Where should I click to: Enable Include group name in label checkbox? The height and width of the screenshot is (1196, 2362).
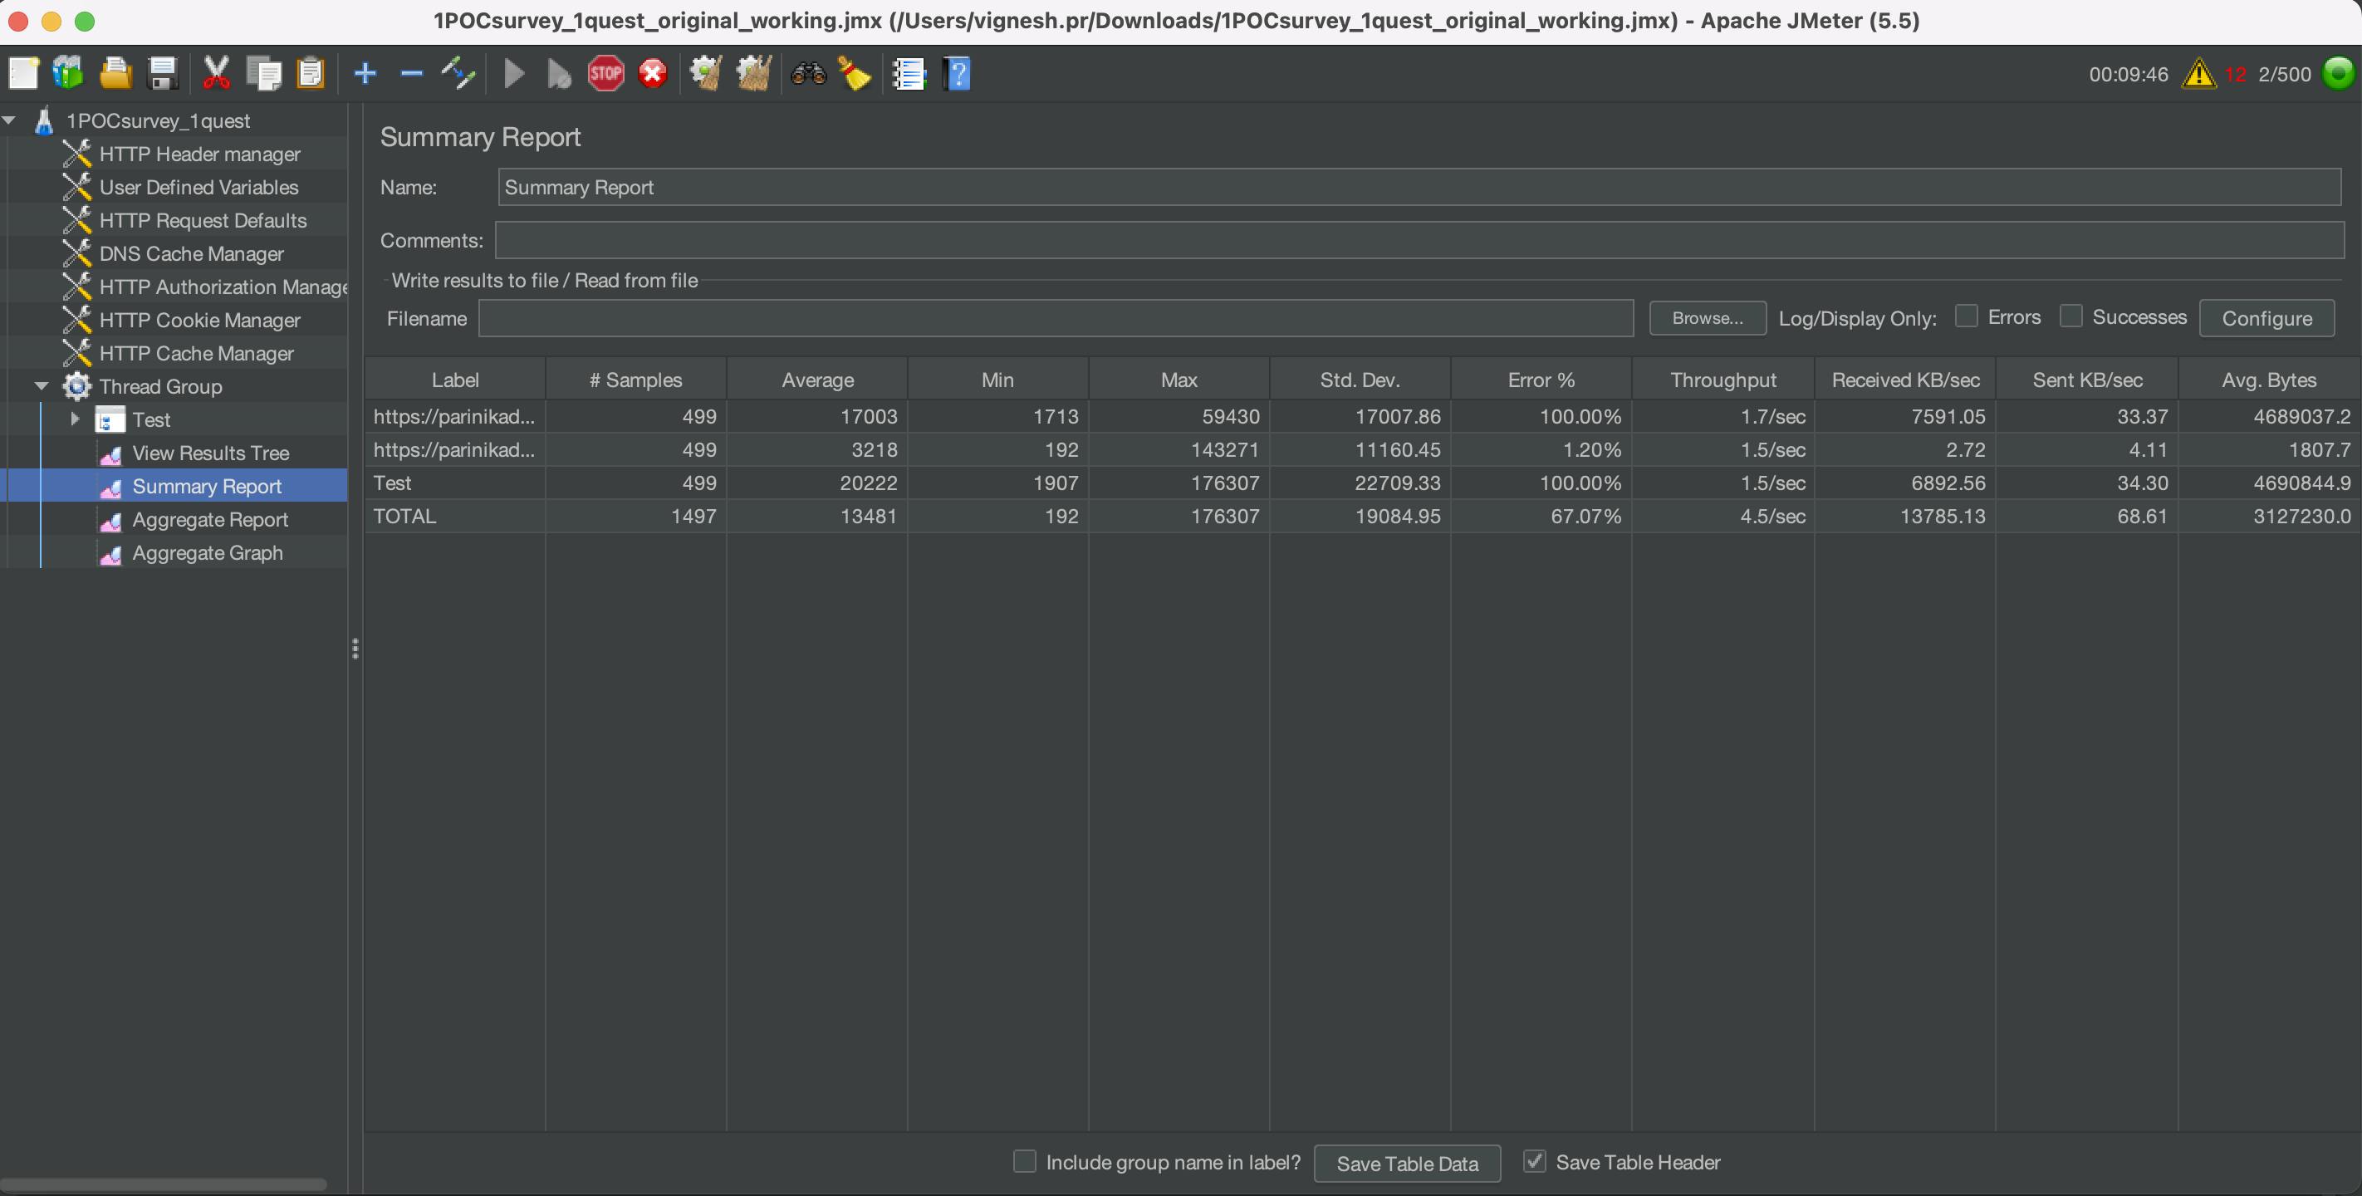[1024, 1161]
